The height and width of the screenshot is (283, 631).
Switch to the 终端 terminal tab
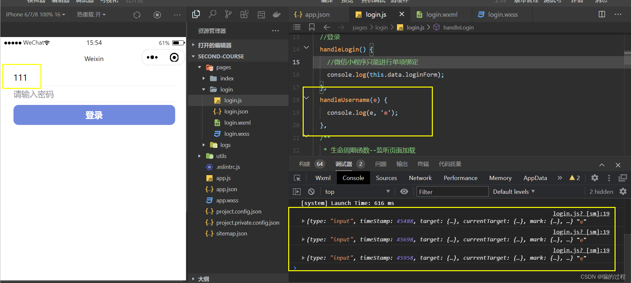click(423, 164)
